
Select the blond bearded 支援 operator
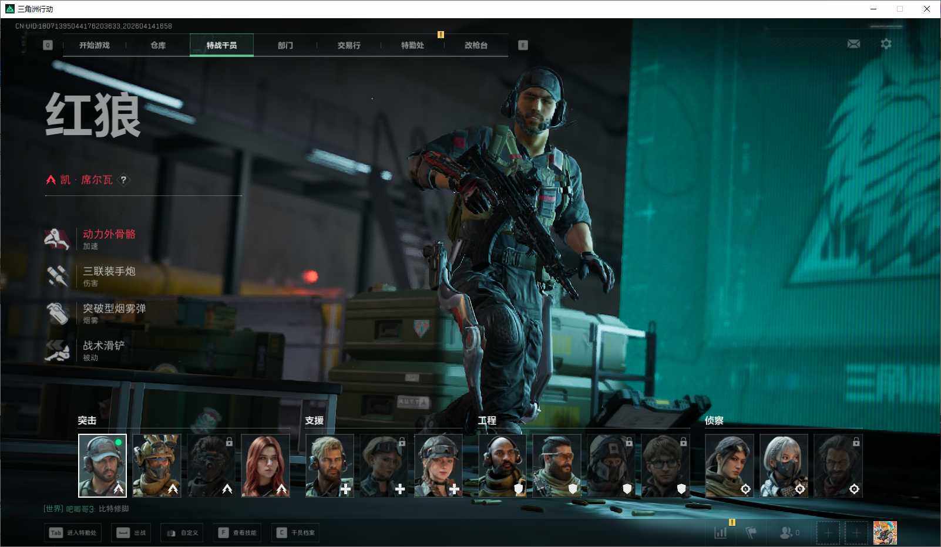(x=330, y=465)
